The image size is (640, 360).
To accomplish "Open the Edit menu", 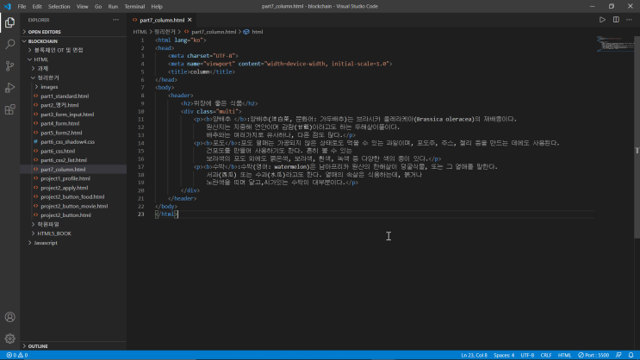I will 37,7.
